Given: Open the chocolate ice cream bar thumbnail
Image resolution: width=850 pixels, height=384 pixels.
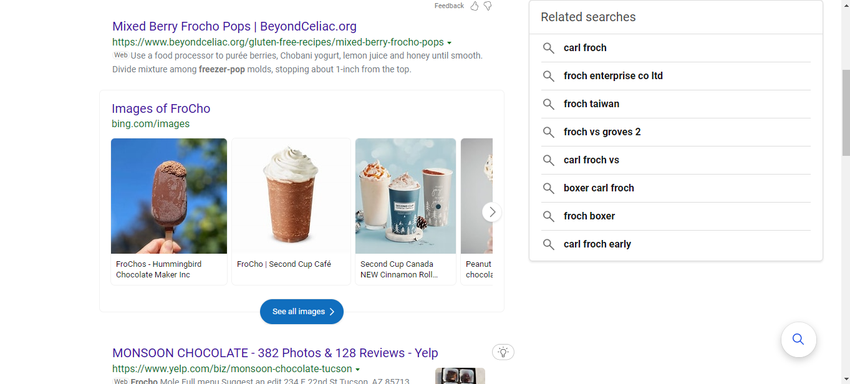Looking at the screenshot, I should (169, 196).
